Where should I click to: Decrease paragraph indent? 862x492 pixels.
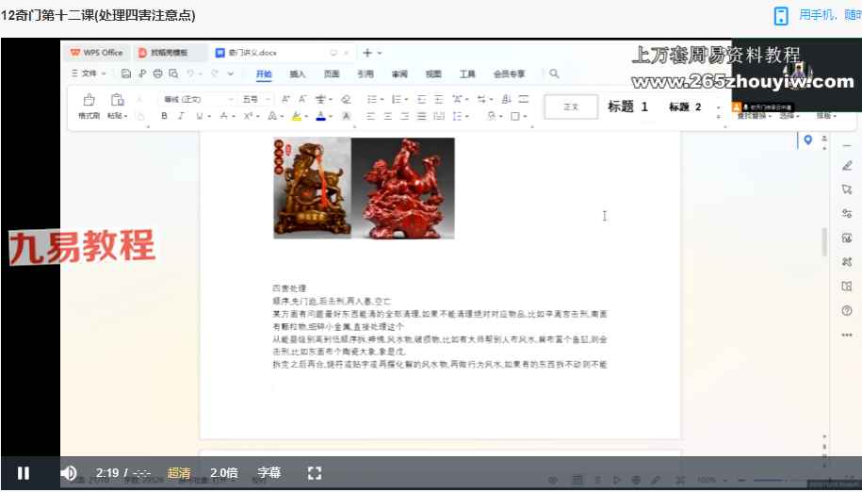tap(422, 100)
